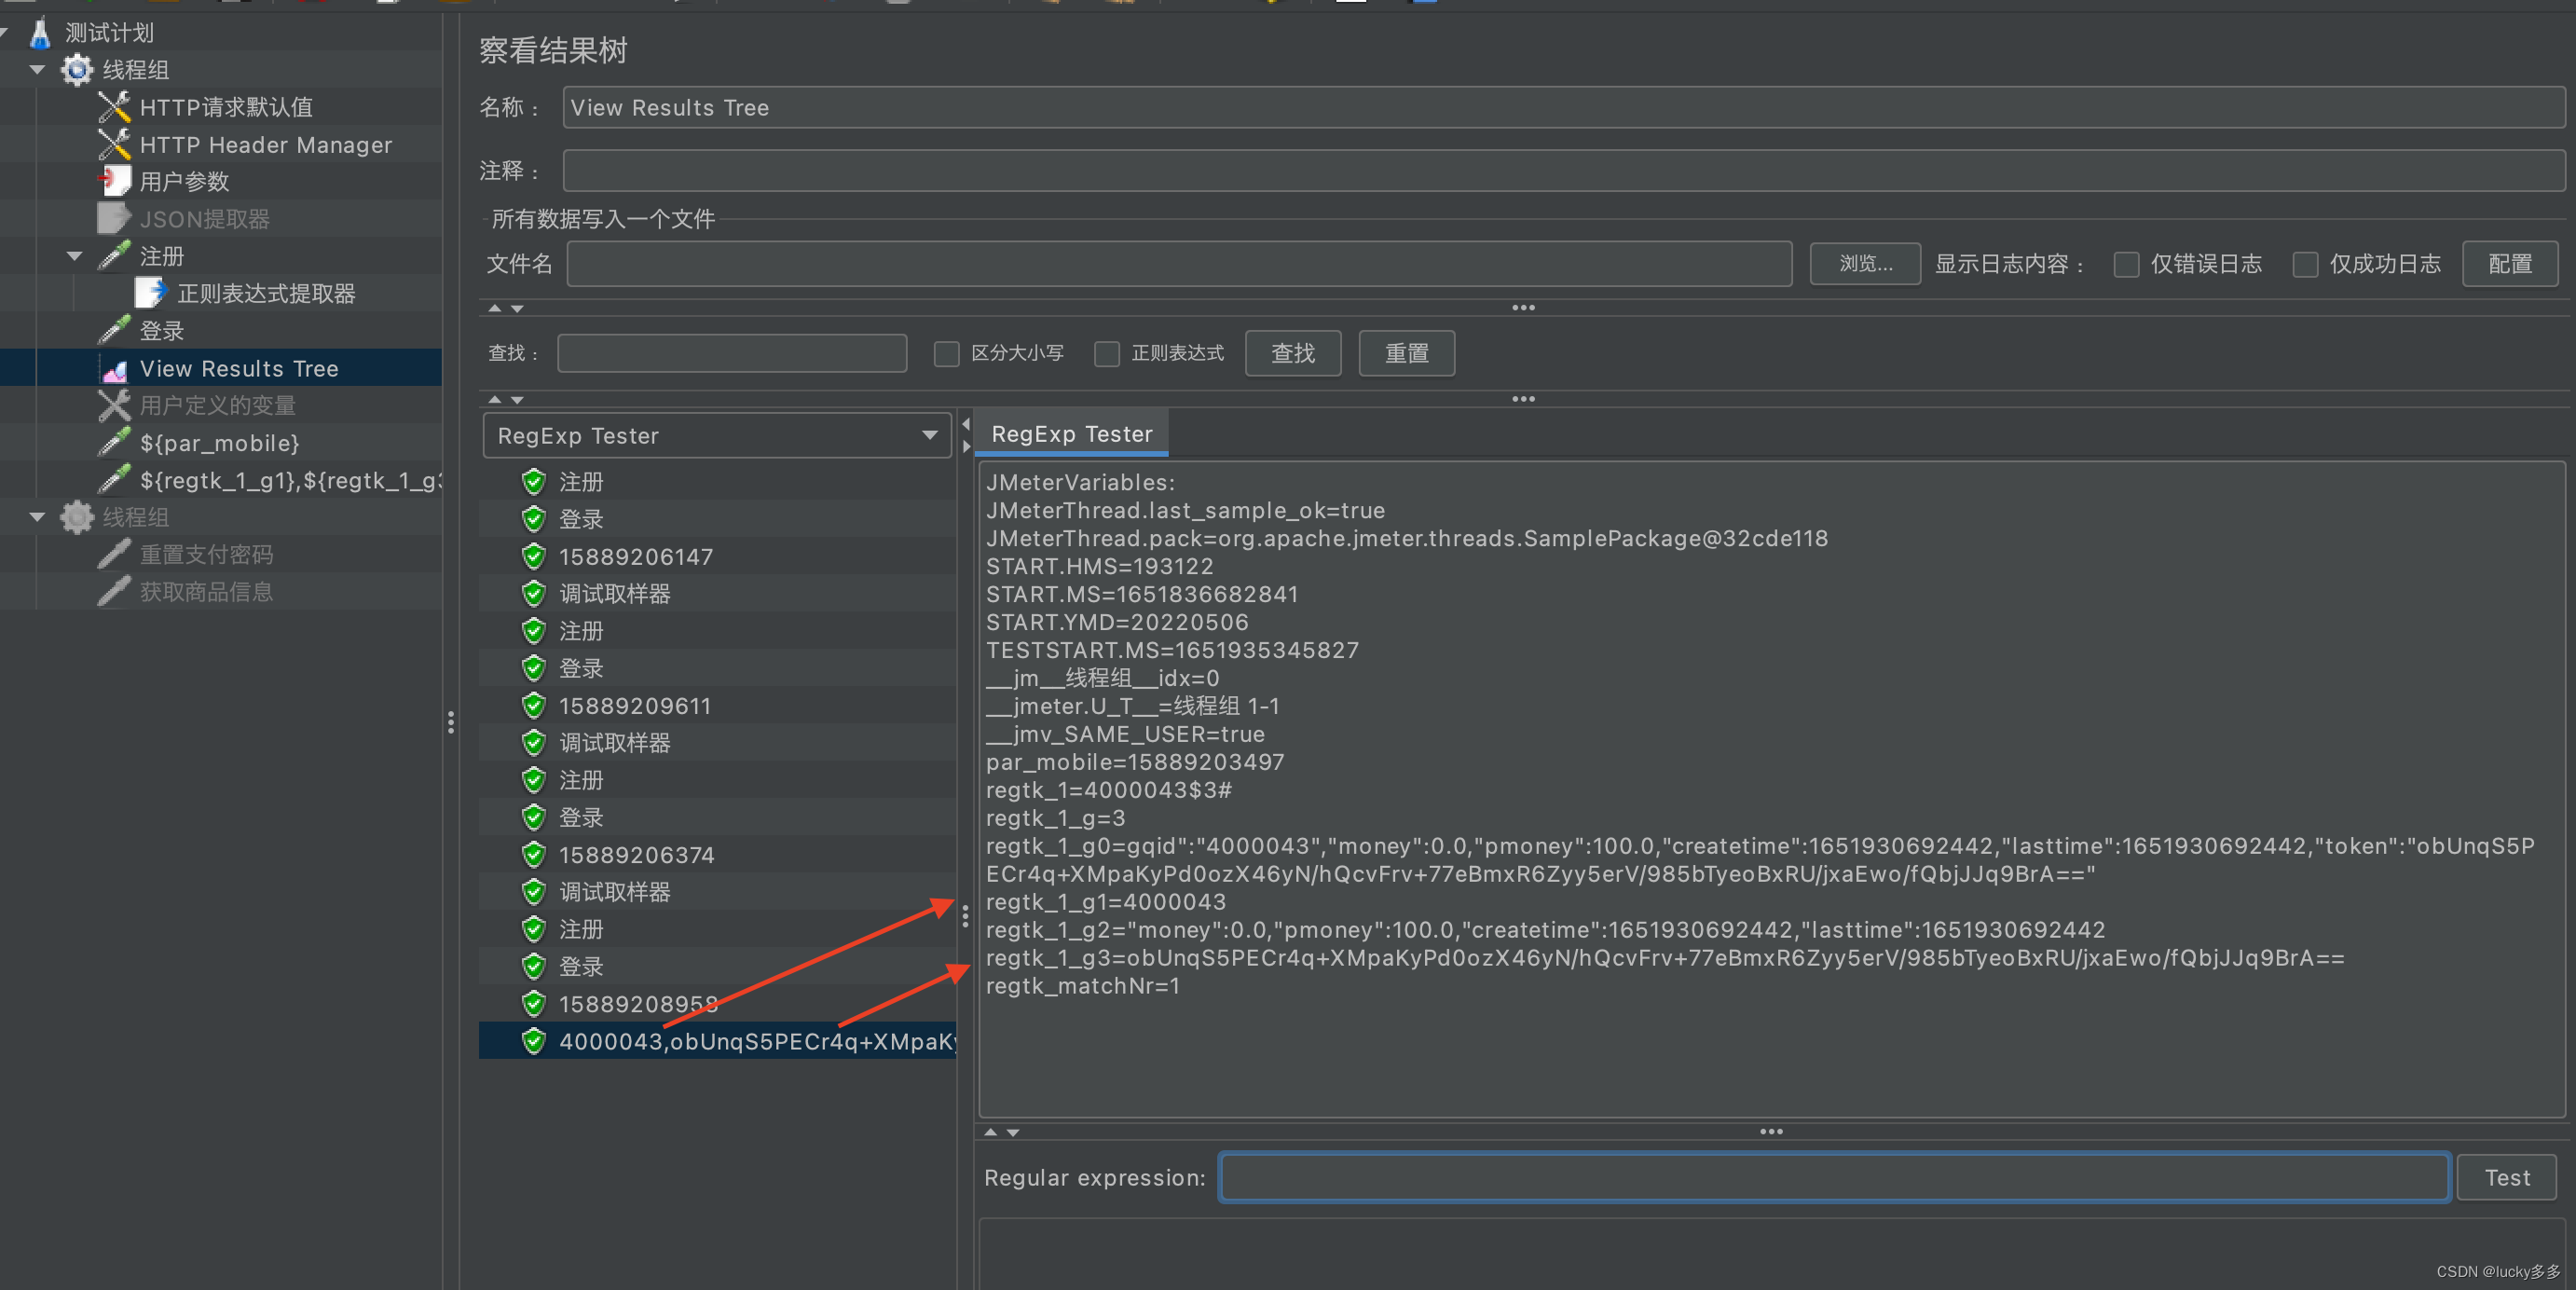Image resolution: width=2576 pixels, height=1290 pixels.
Task: Select the RegExp Tester tab
Action: click(1070, 434)
